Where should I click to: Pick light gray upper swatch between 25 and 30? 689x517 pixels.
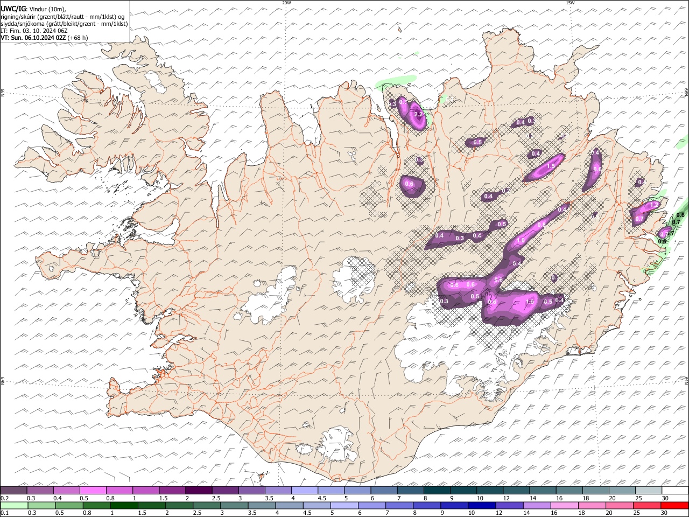click(x=649, y=490)
